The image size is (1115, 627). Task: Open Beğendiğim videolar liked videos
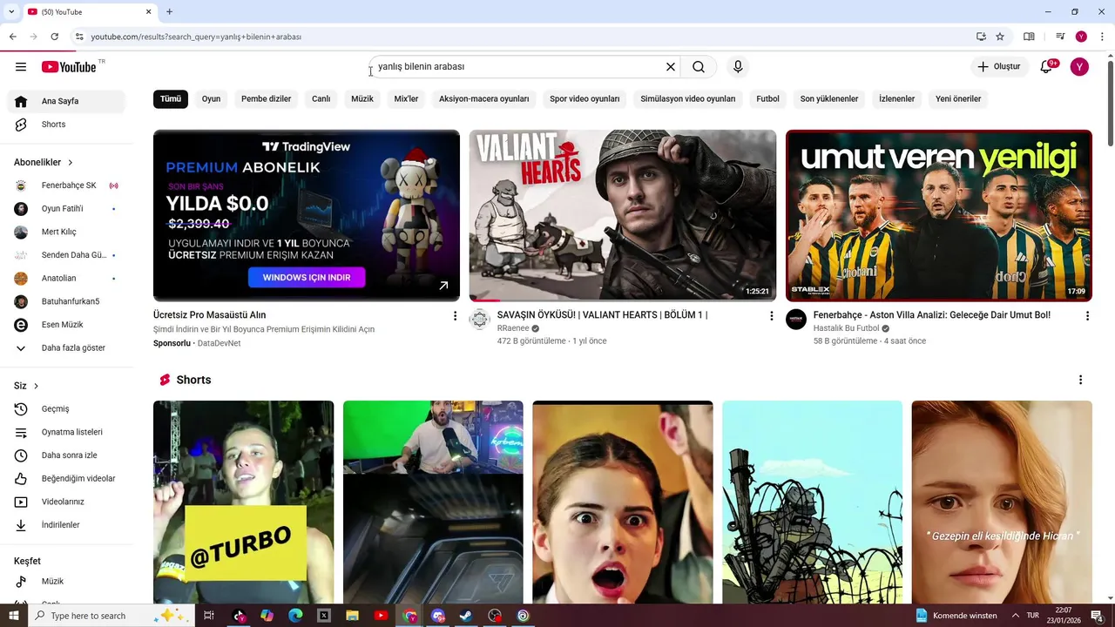pos(66,479)
